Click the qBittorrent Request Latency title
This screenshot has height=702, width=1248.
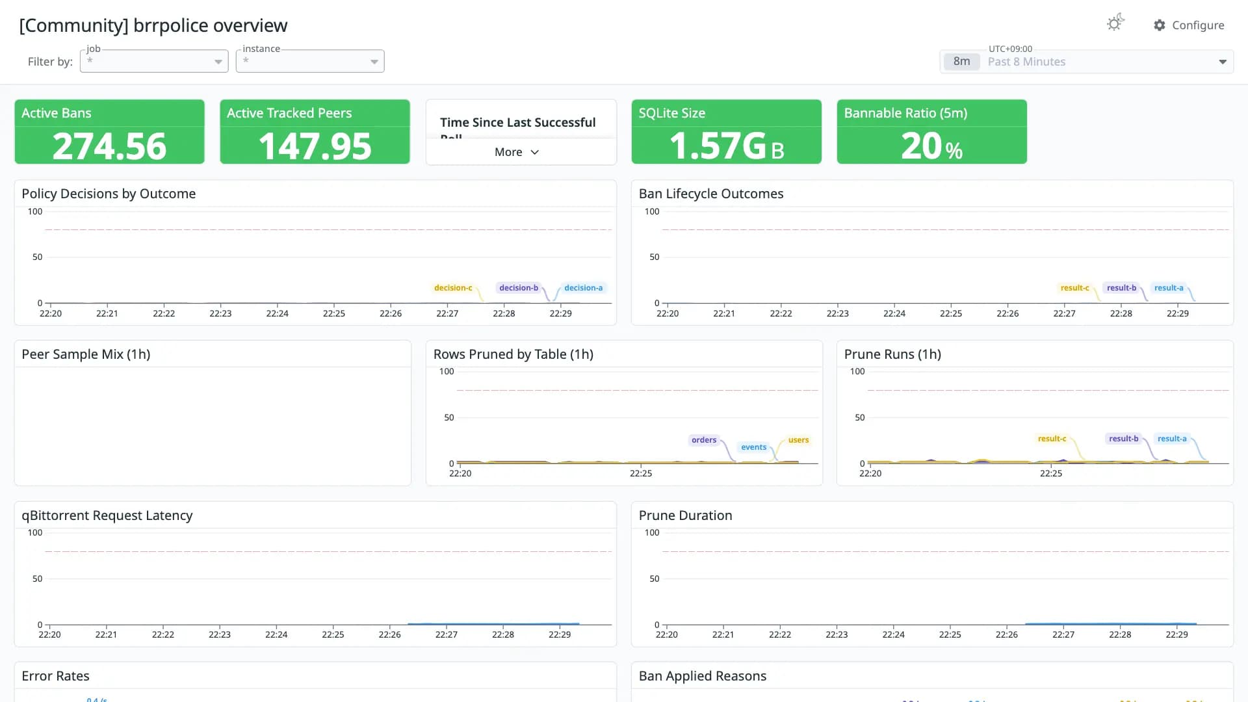click(107, 515)
